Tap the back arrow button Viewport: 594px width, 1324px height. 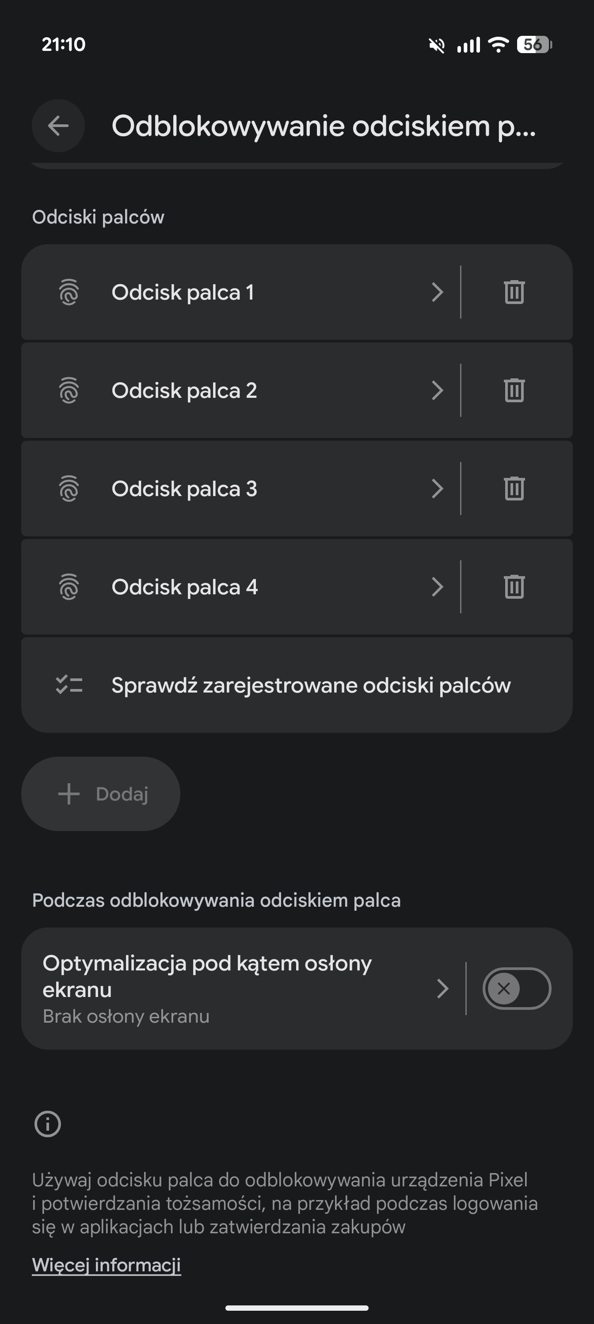58,126
